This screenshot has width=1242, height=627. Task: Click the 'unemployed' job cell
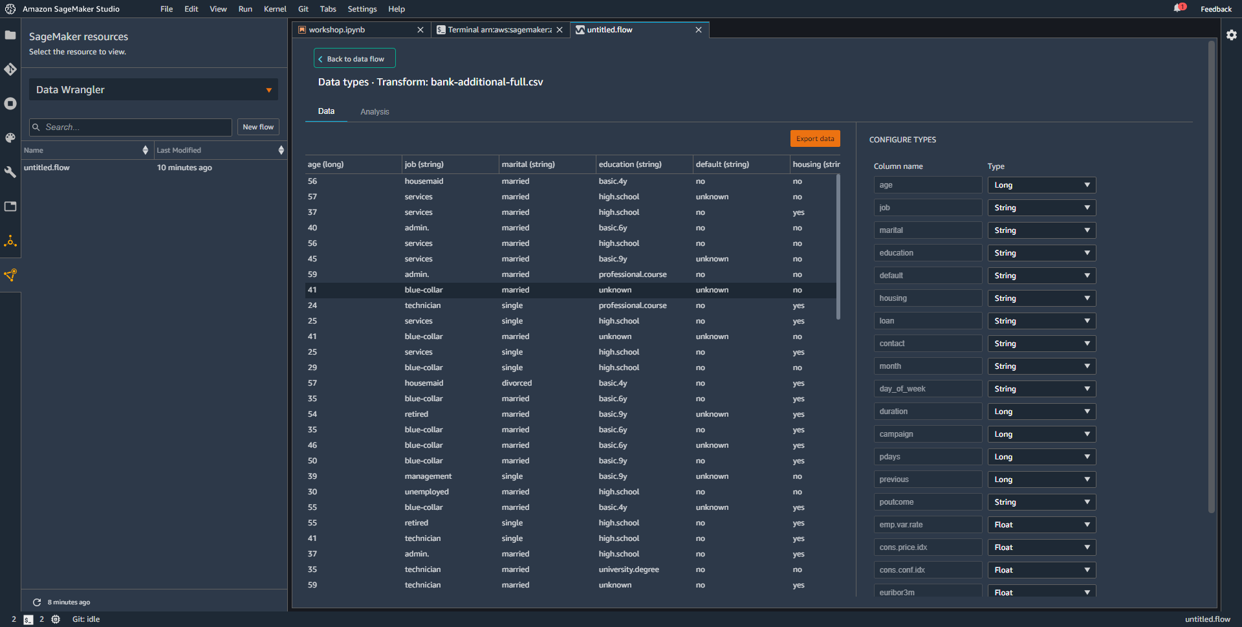427,492
